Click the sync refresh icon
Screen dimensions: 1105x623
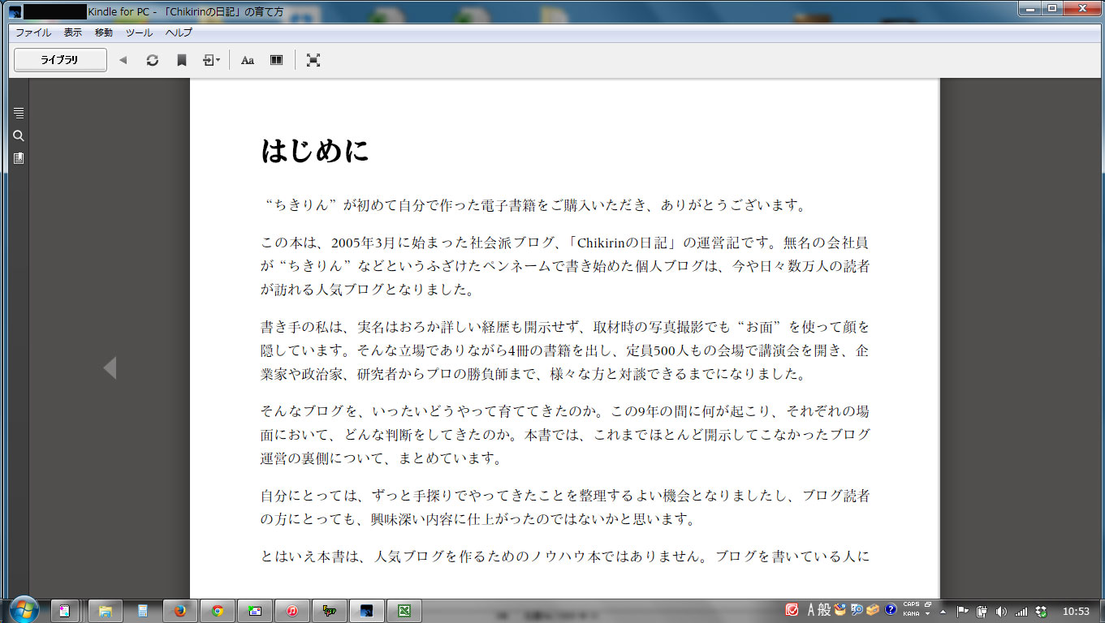(152, 60)
